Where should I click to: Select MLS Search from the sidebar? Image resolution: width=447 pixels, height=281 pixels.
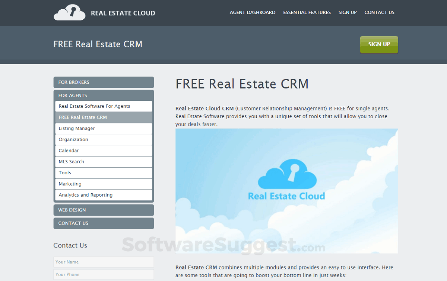point(104,162)
